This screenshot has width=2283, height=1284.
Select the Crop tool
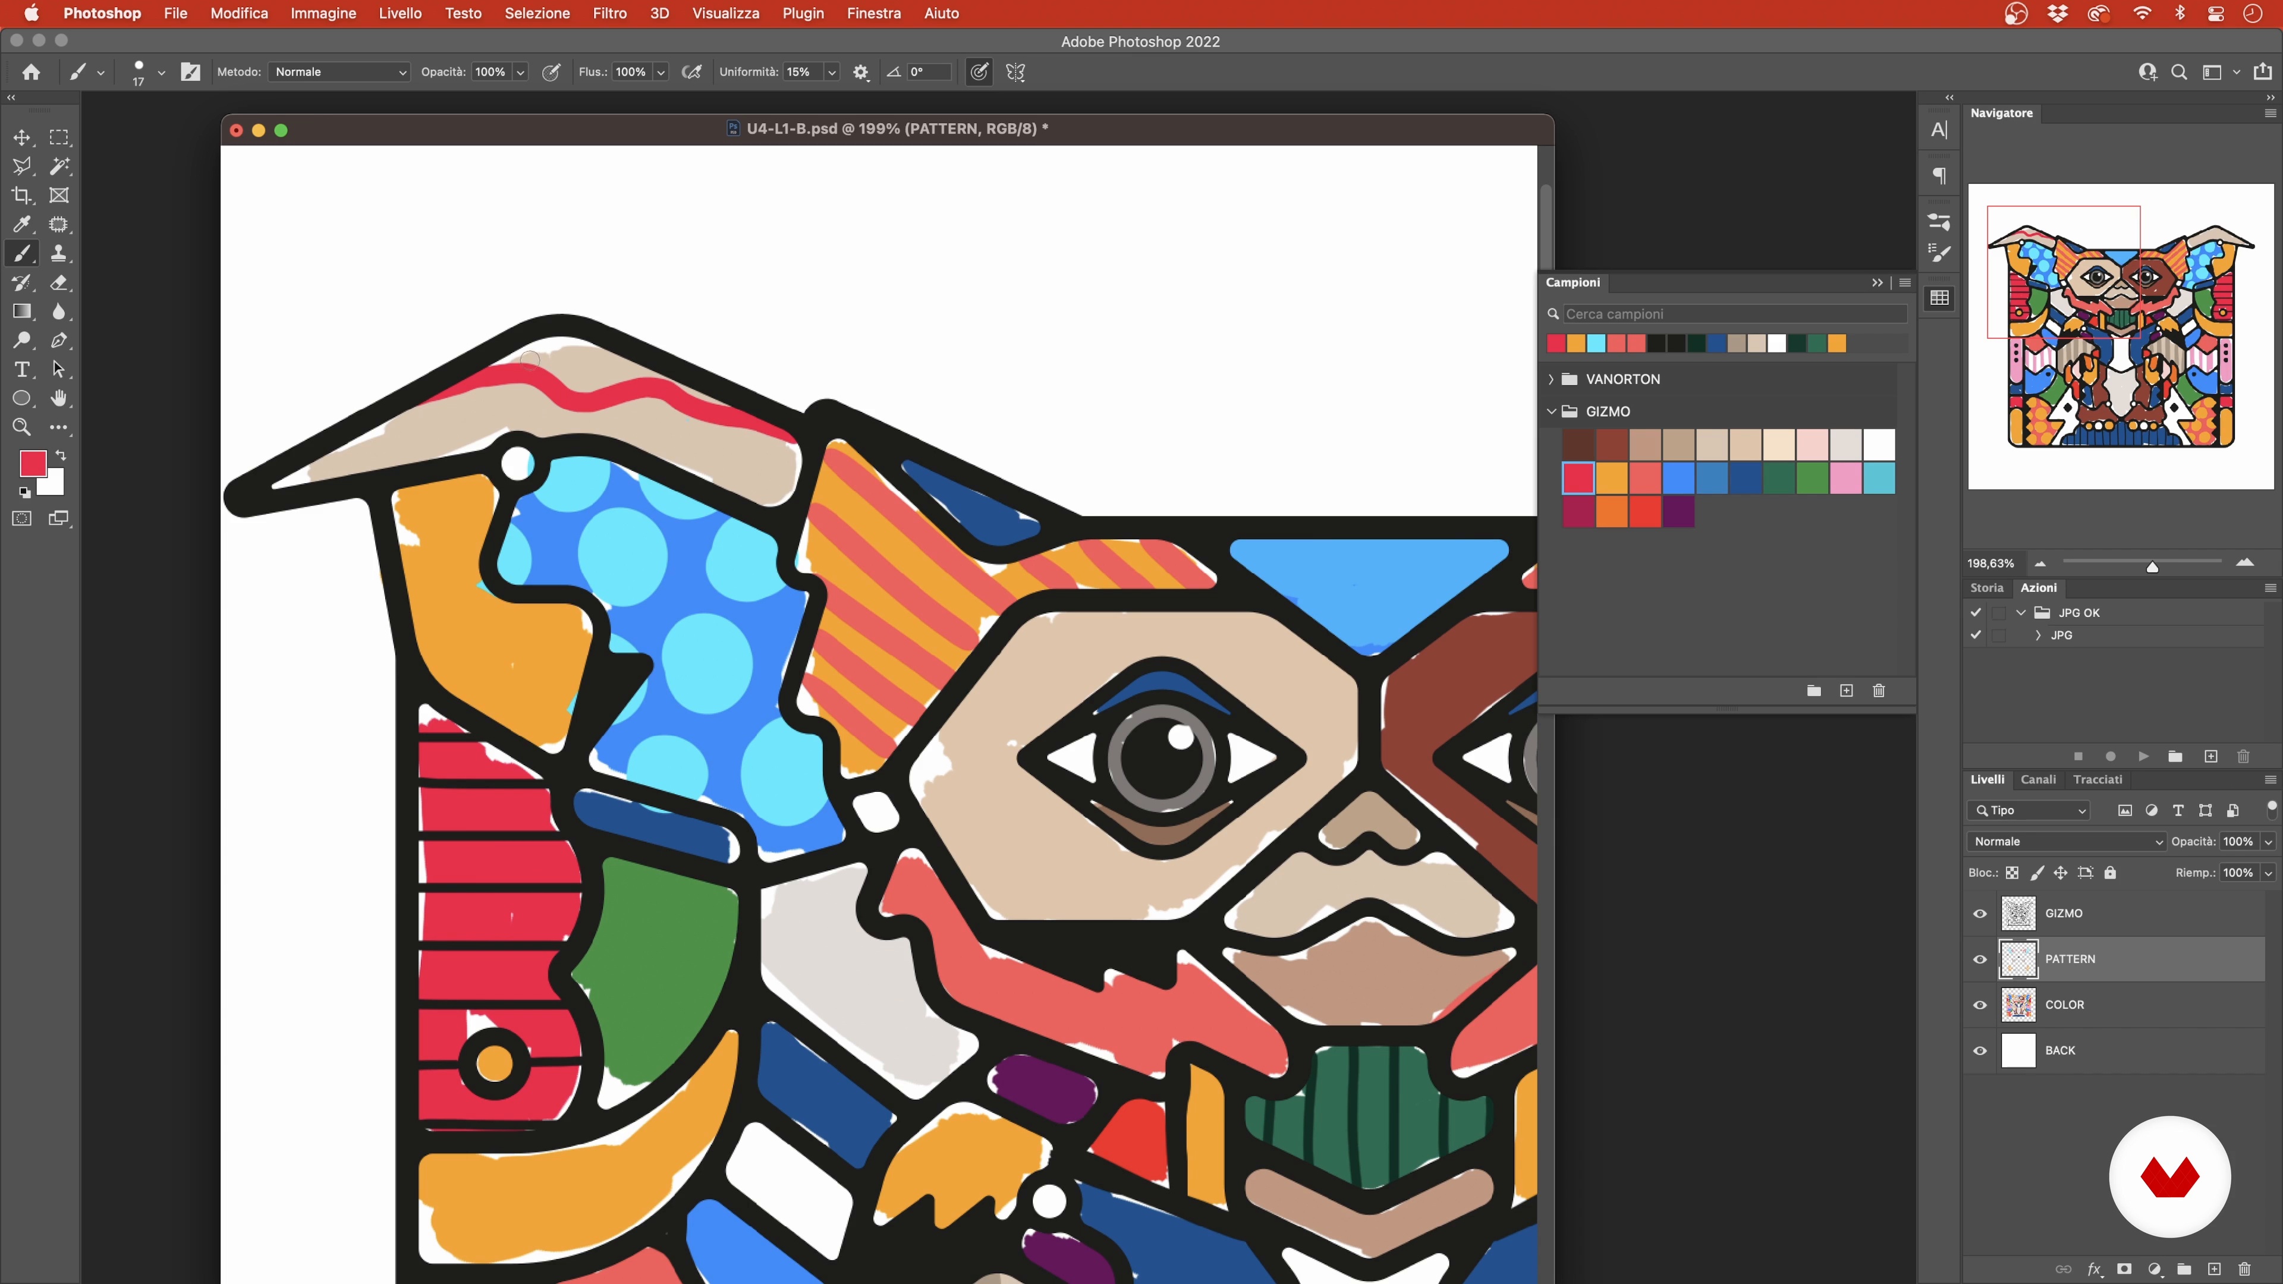[21, 195]
